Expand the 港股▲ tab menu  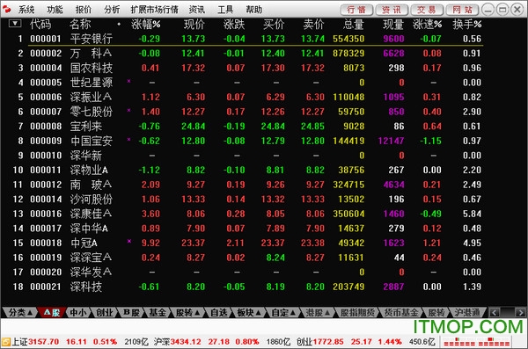(x=317, y=313)
